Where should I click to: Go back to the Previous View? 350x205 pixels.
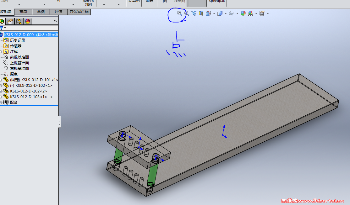click(x=194, y=13)
